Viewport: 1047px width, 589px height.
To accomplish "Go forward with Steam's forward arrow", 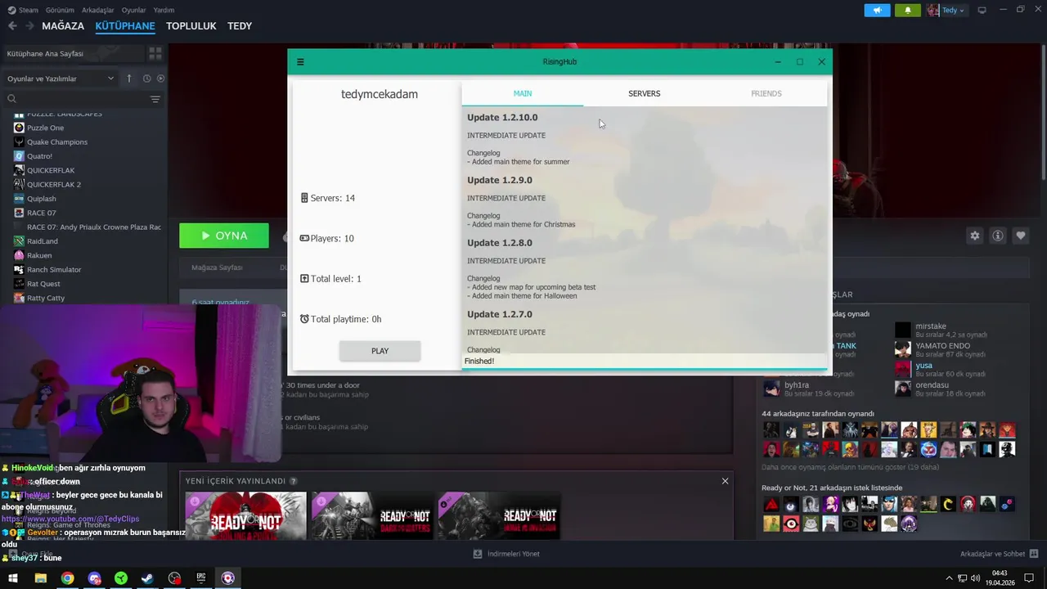I will [29, 26].
